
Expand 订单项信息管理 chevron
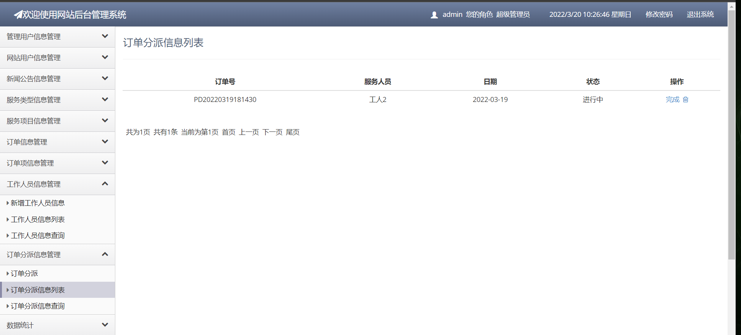pos(105,163)
